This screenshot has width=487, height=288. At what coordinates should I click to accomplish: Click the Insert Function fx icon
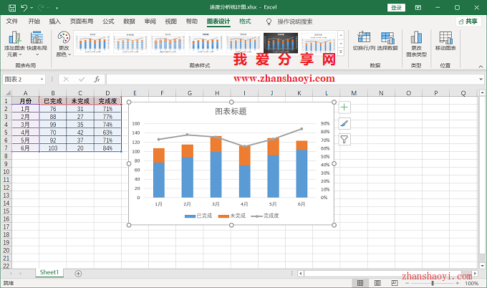97,80
